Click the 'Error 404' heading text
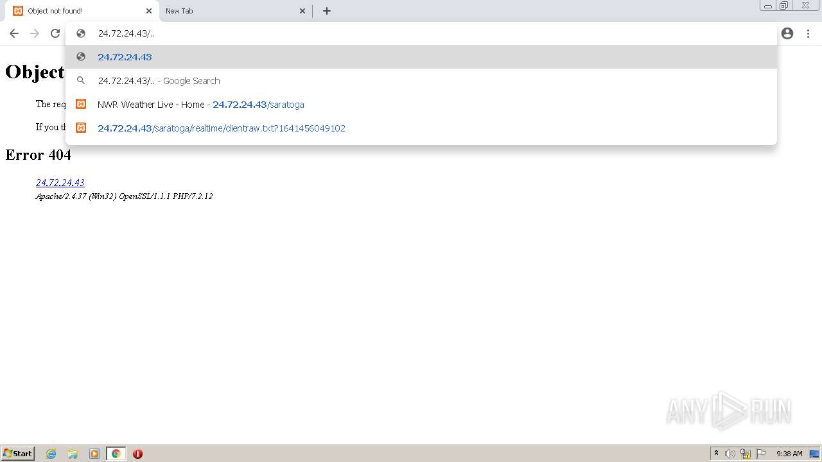This screenshot has height=462, width=822. point(39,155)
